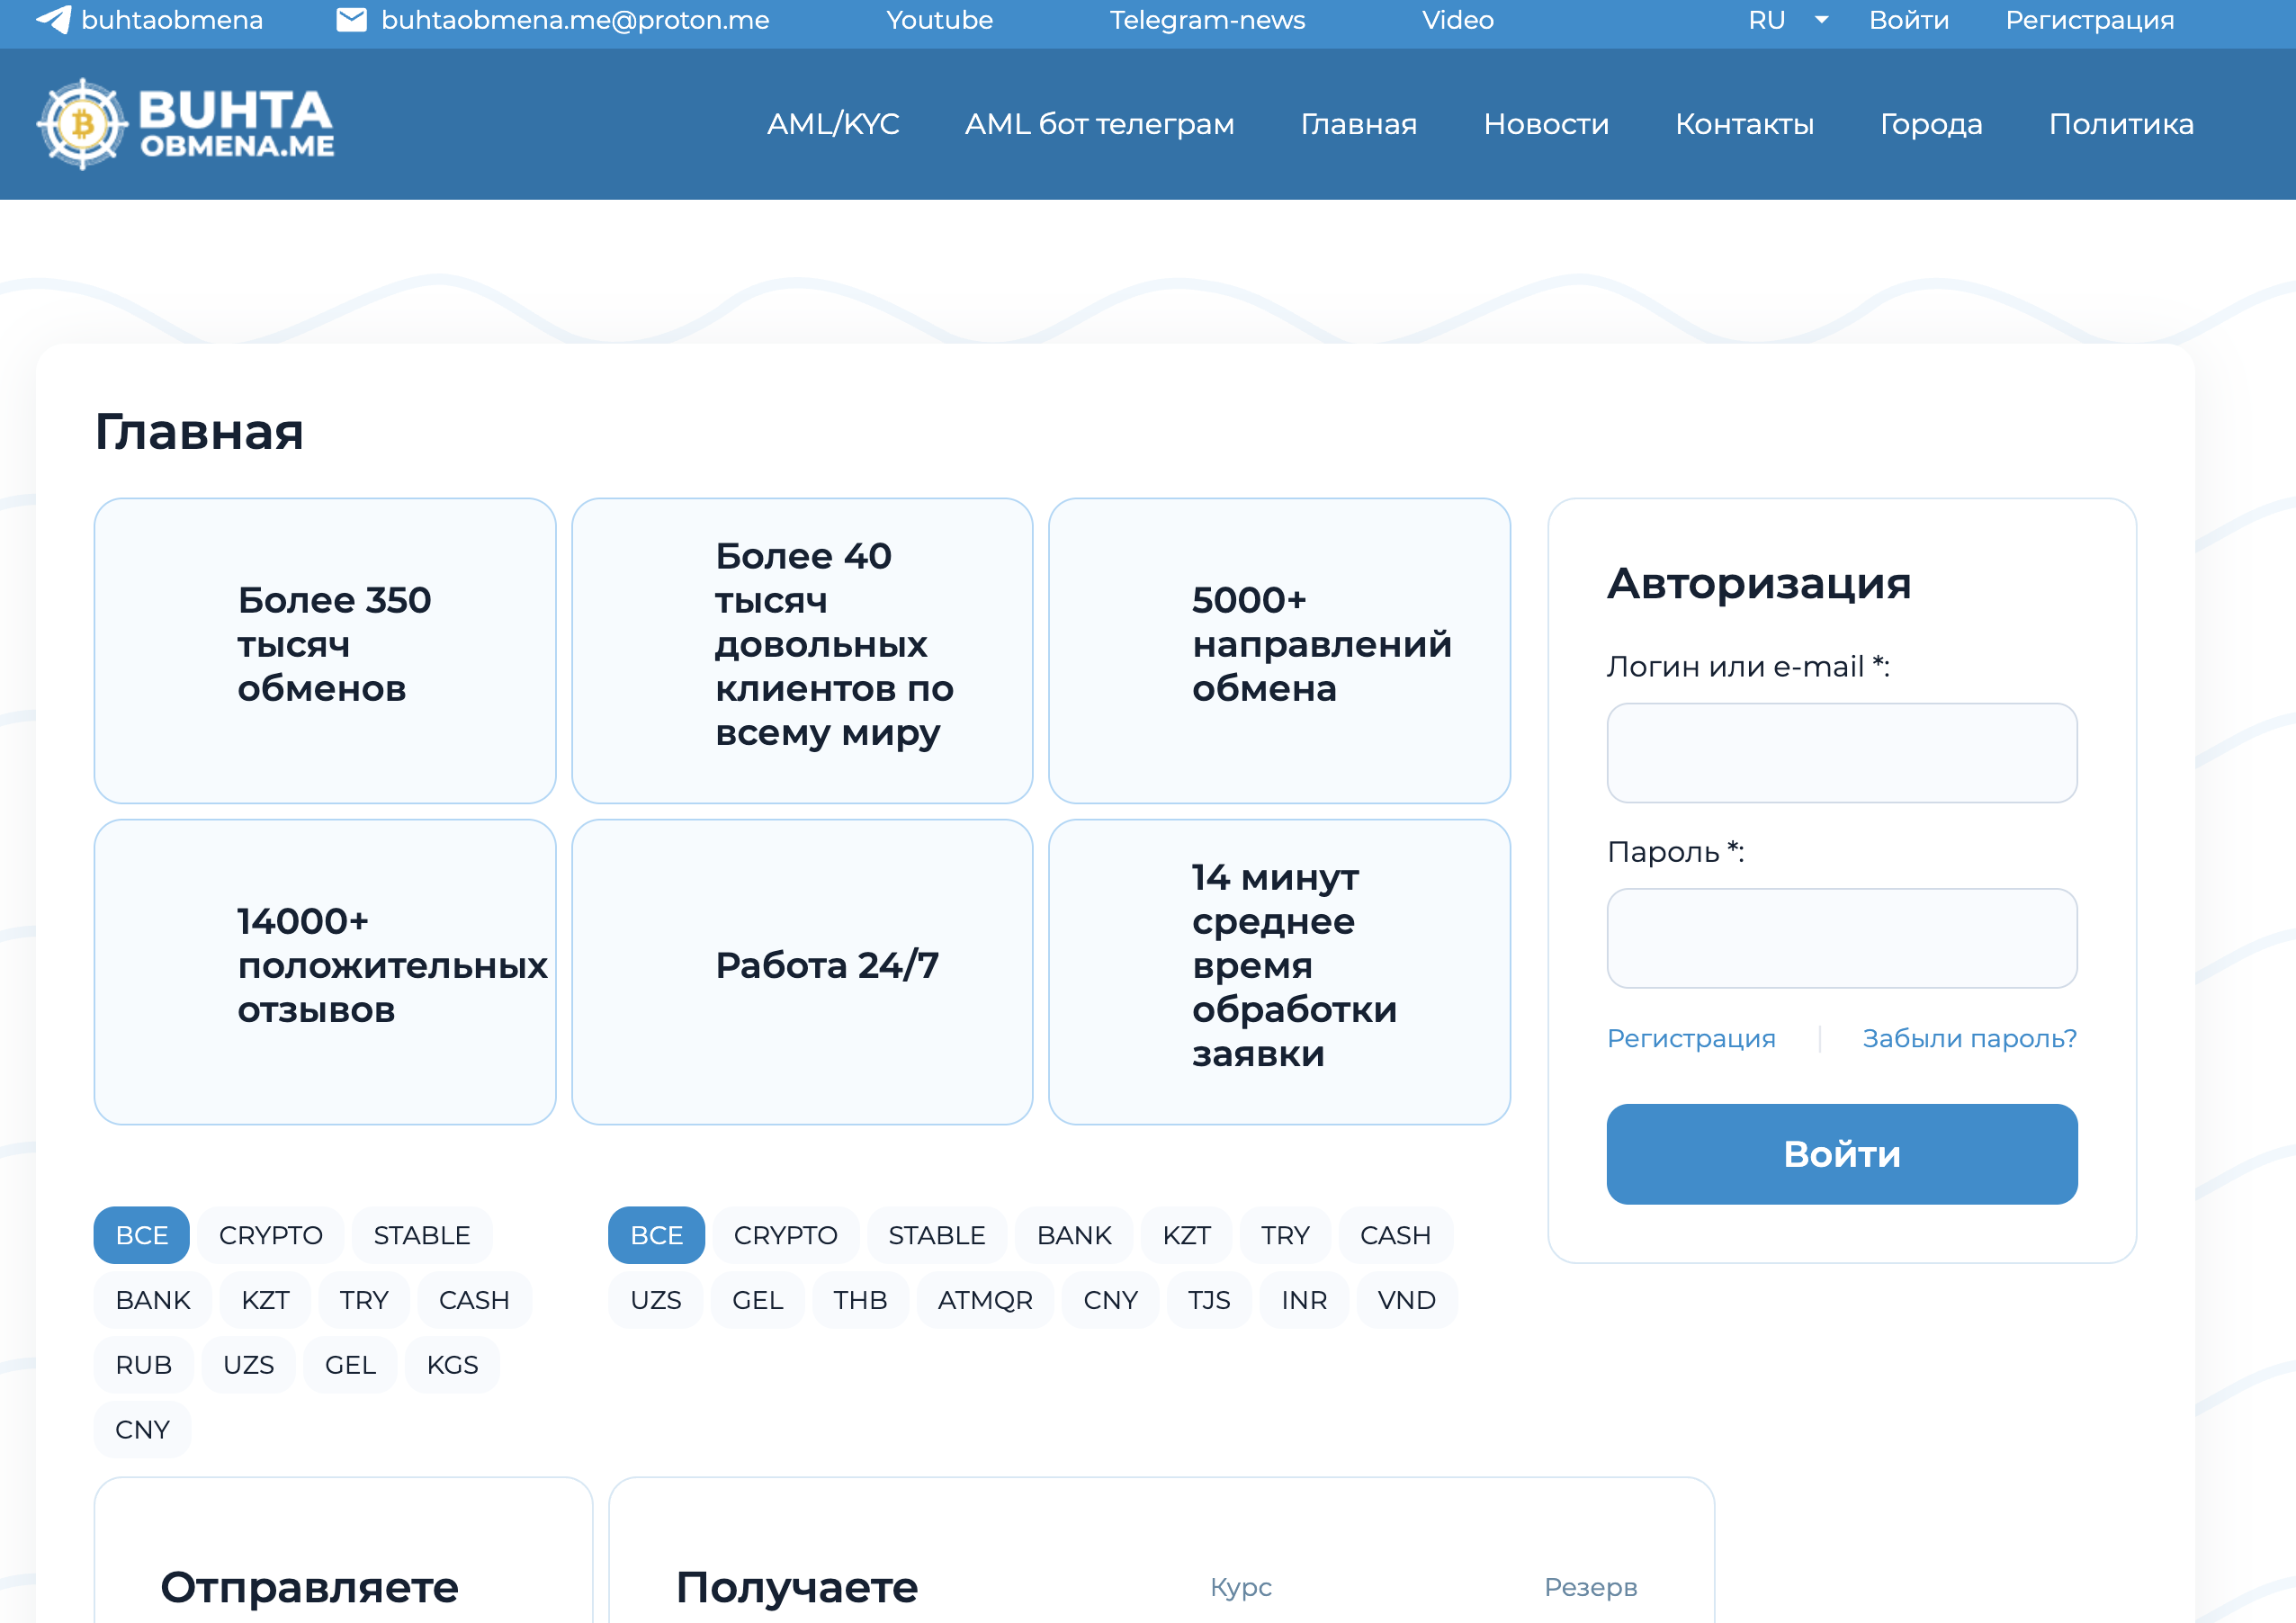Image resolution: width=2296 pixels, height=1623 pixels.
Task: Click into the Пароль input field
Action: point(1841,938)
